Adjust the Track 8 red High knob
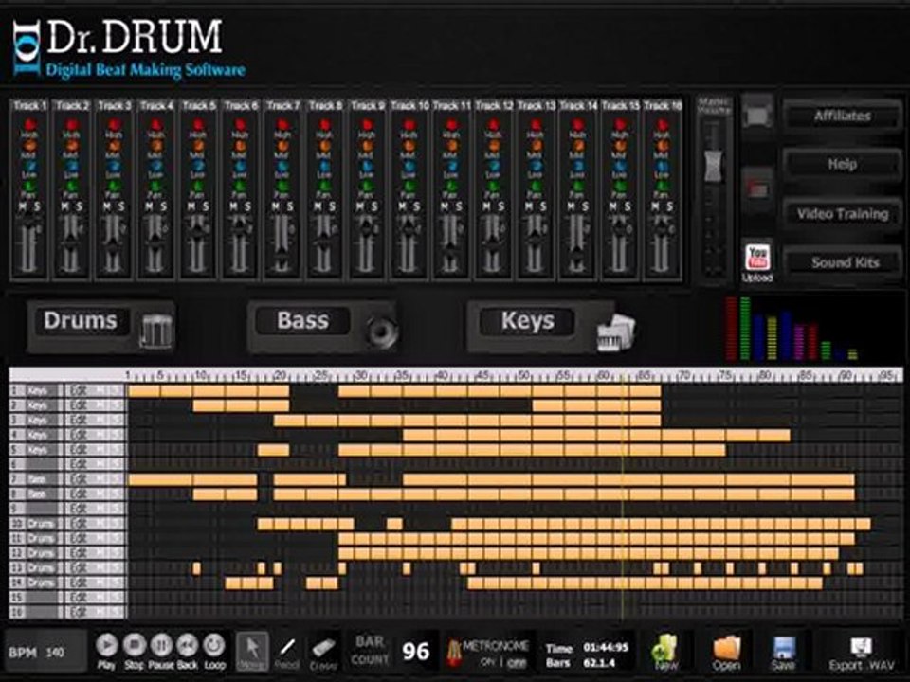Screen dimensions: 910x682 point(325,125)
